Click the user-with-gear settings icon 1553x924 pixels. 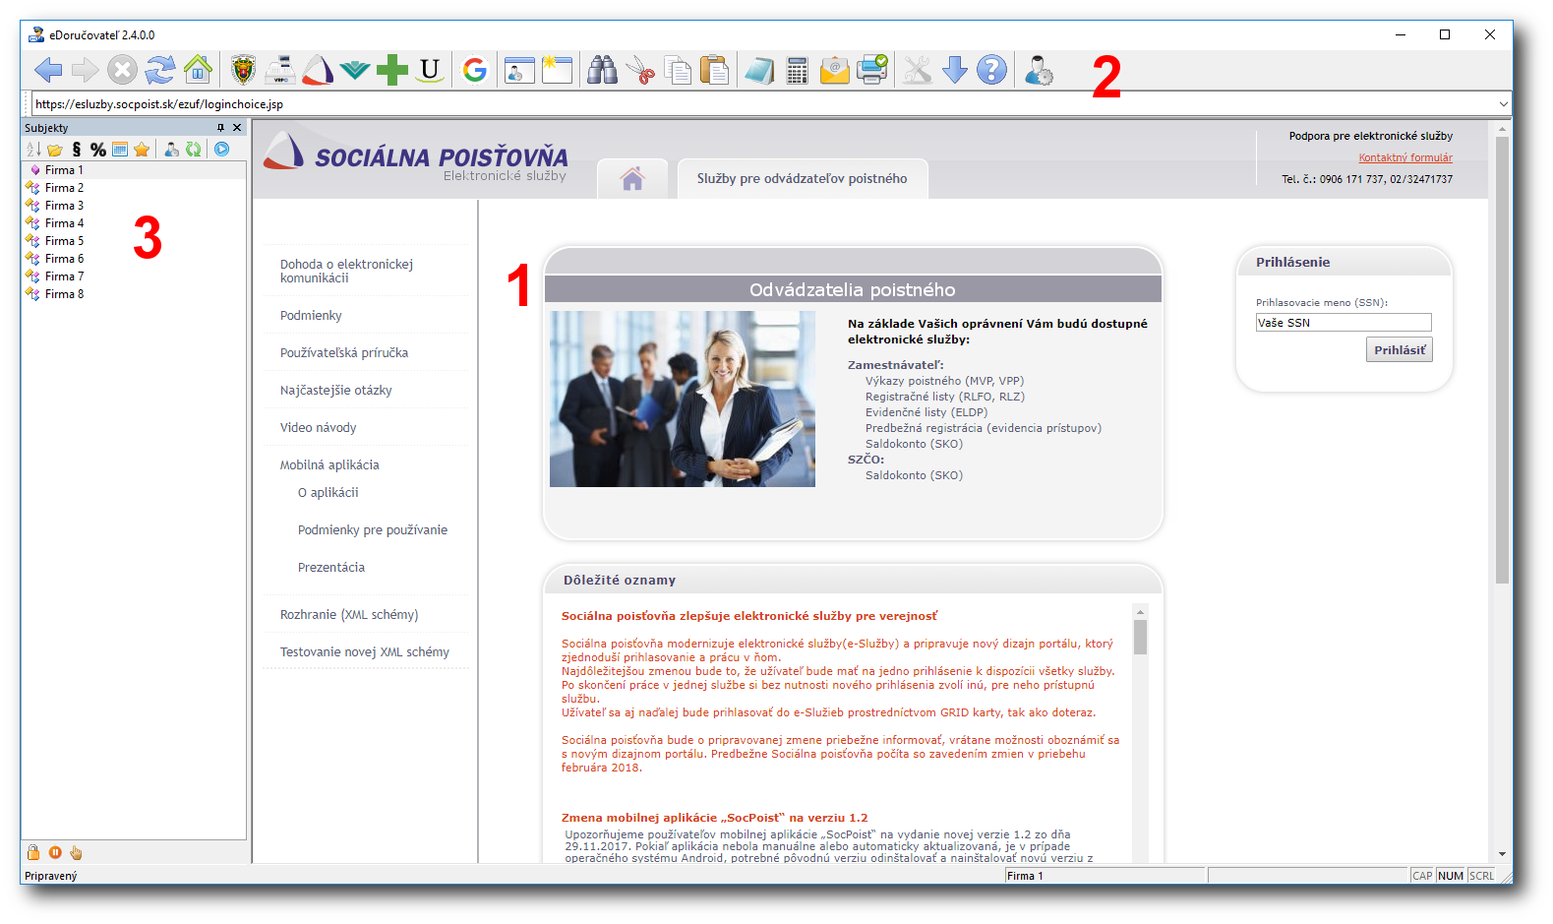(x=1038, y=70)
